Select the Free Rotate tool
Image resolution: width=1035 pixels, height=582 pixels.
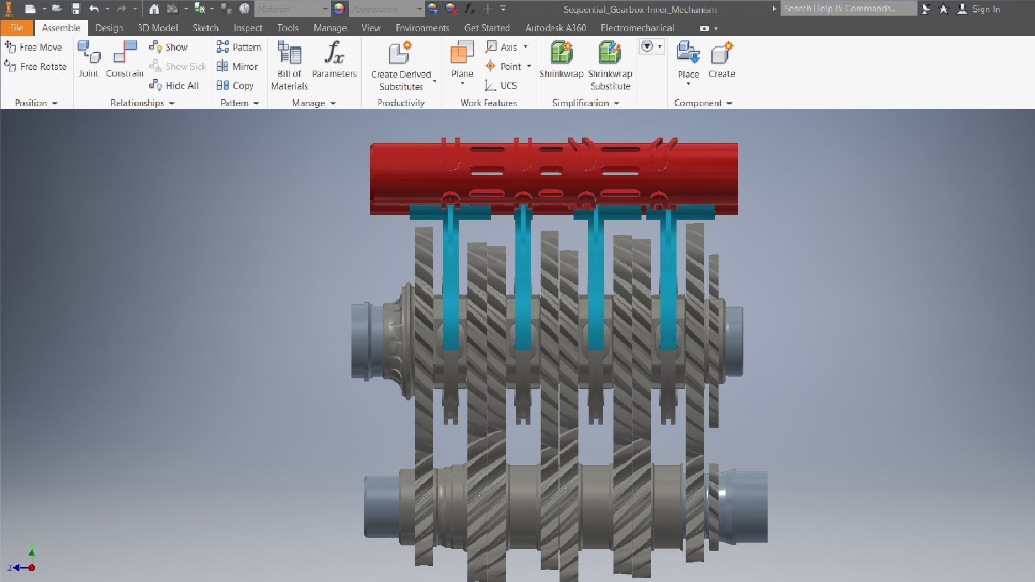click(x=36, y=67)
